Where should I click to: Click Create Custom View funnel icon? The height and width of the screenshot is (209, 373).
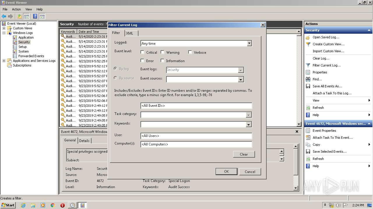pos(308,44)
